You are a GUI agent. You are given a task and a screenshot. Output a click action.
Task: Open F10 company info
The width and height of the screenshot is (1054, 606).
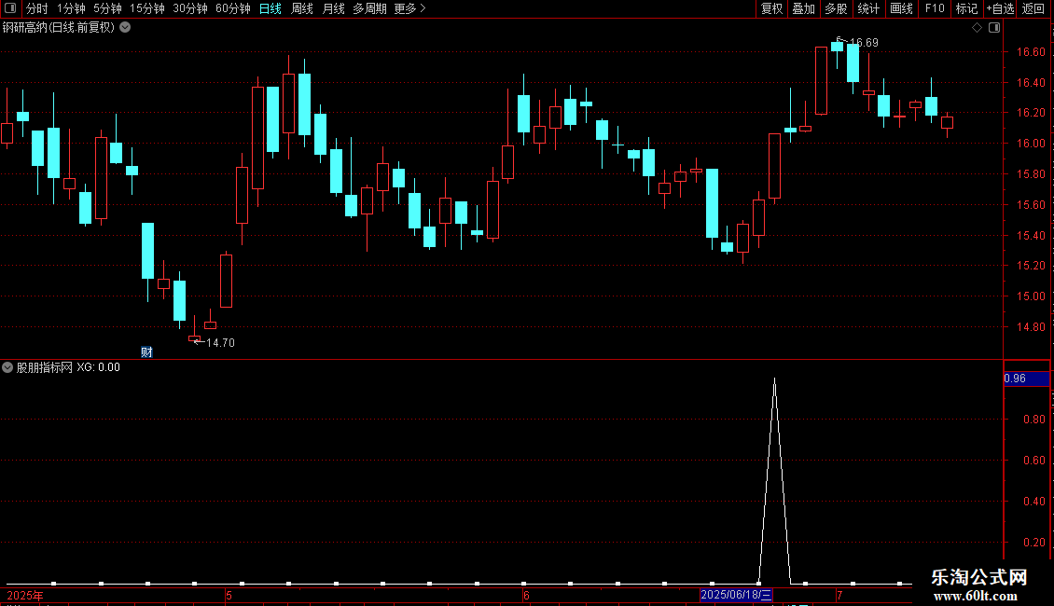point(935,8)
